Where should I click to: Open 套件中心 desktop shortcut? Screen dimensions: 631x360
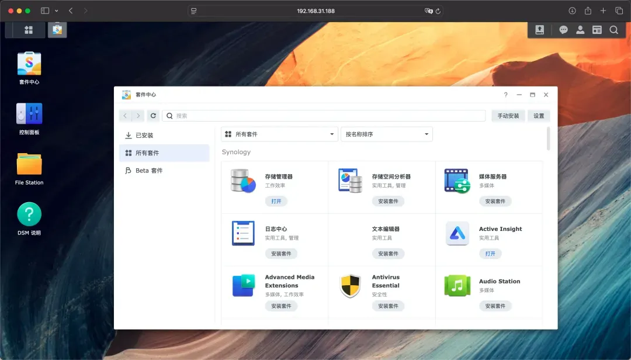(x=29, y=68)
